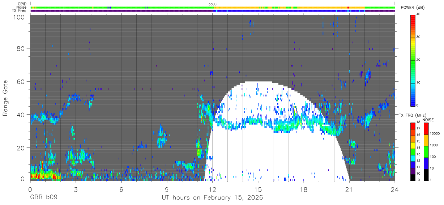
Task: Click the Noise row label
Action: [22, 7]
